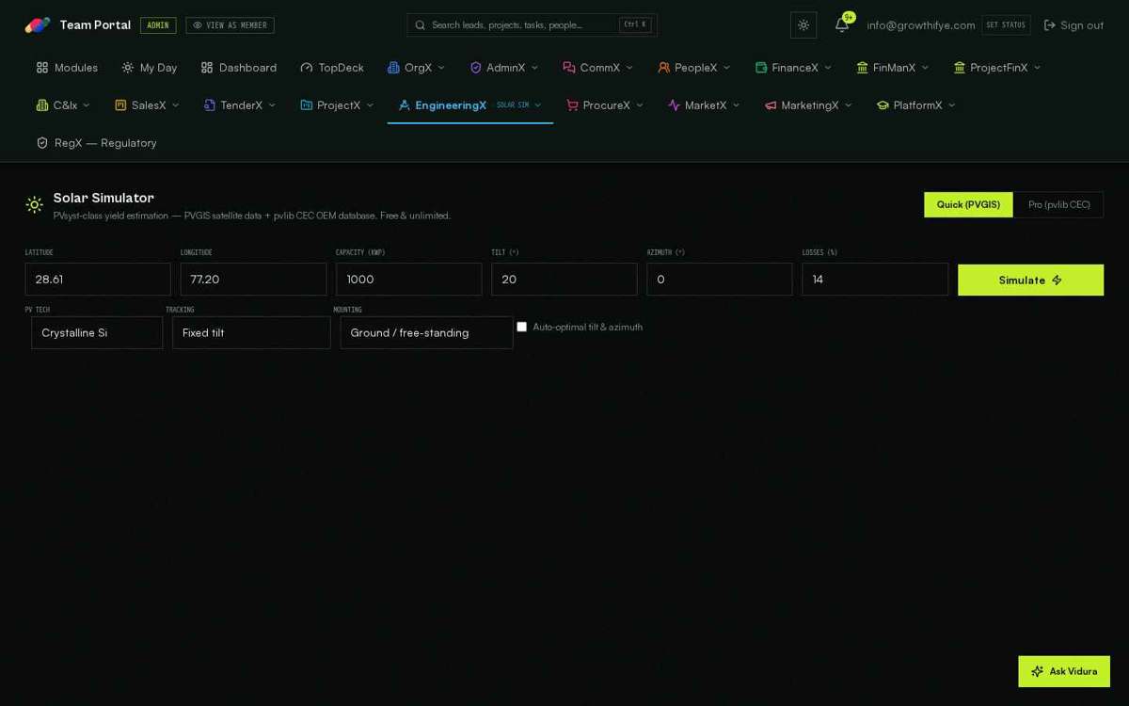The image size is (1129, 706).
Task: Click the ProcureX shopping cart icon
Action: 572,105
